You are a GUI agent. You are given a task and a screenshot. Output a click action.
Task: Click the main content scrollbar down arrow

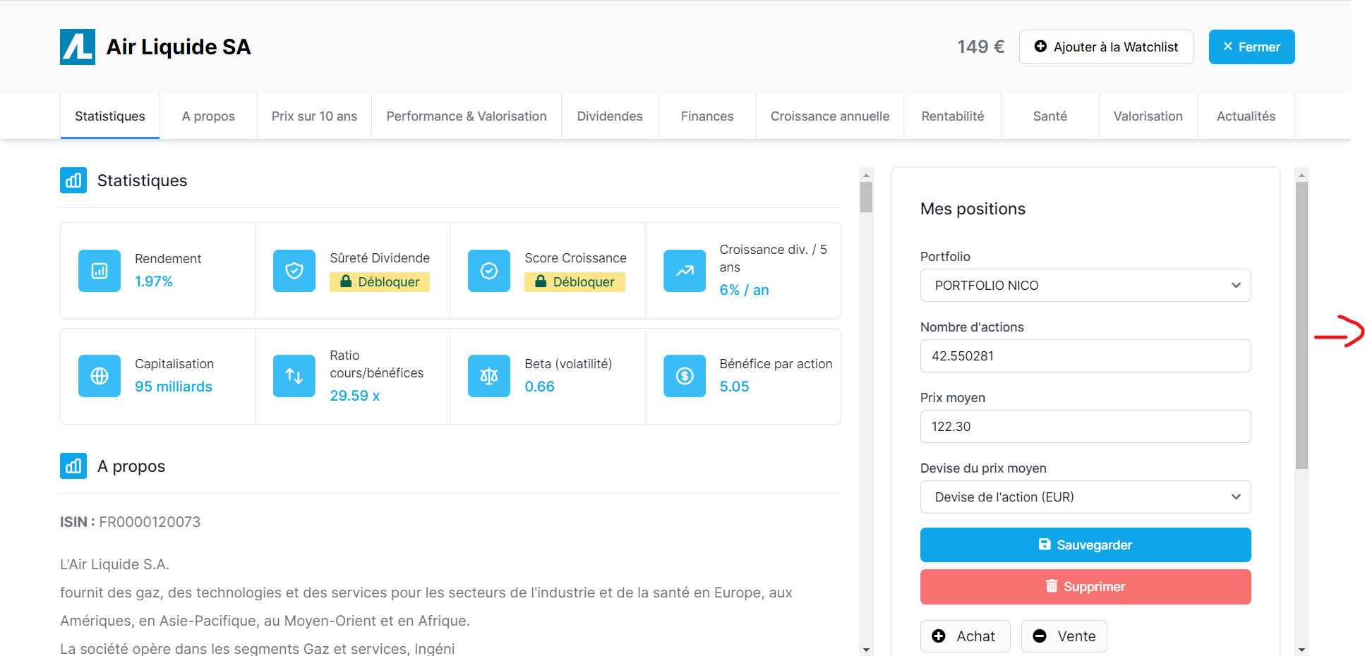tap(866, 650)
